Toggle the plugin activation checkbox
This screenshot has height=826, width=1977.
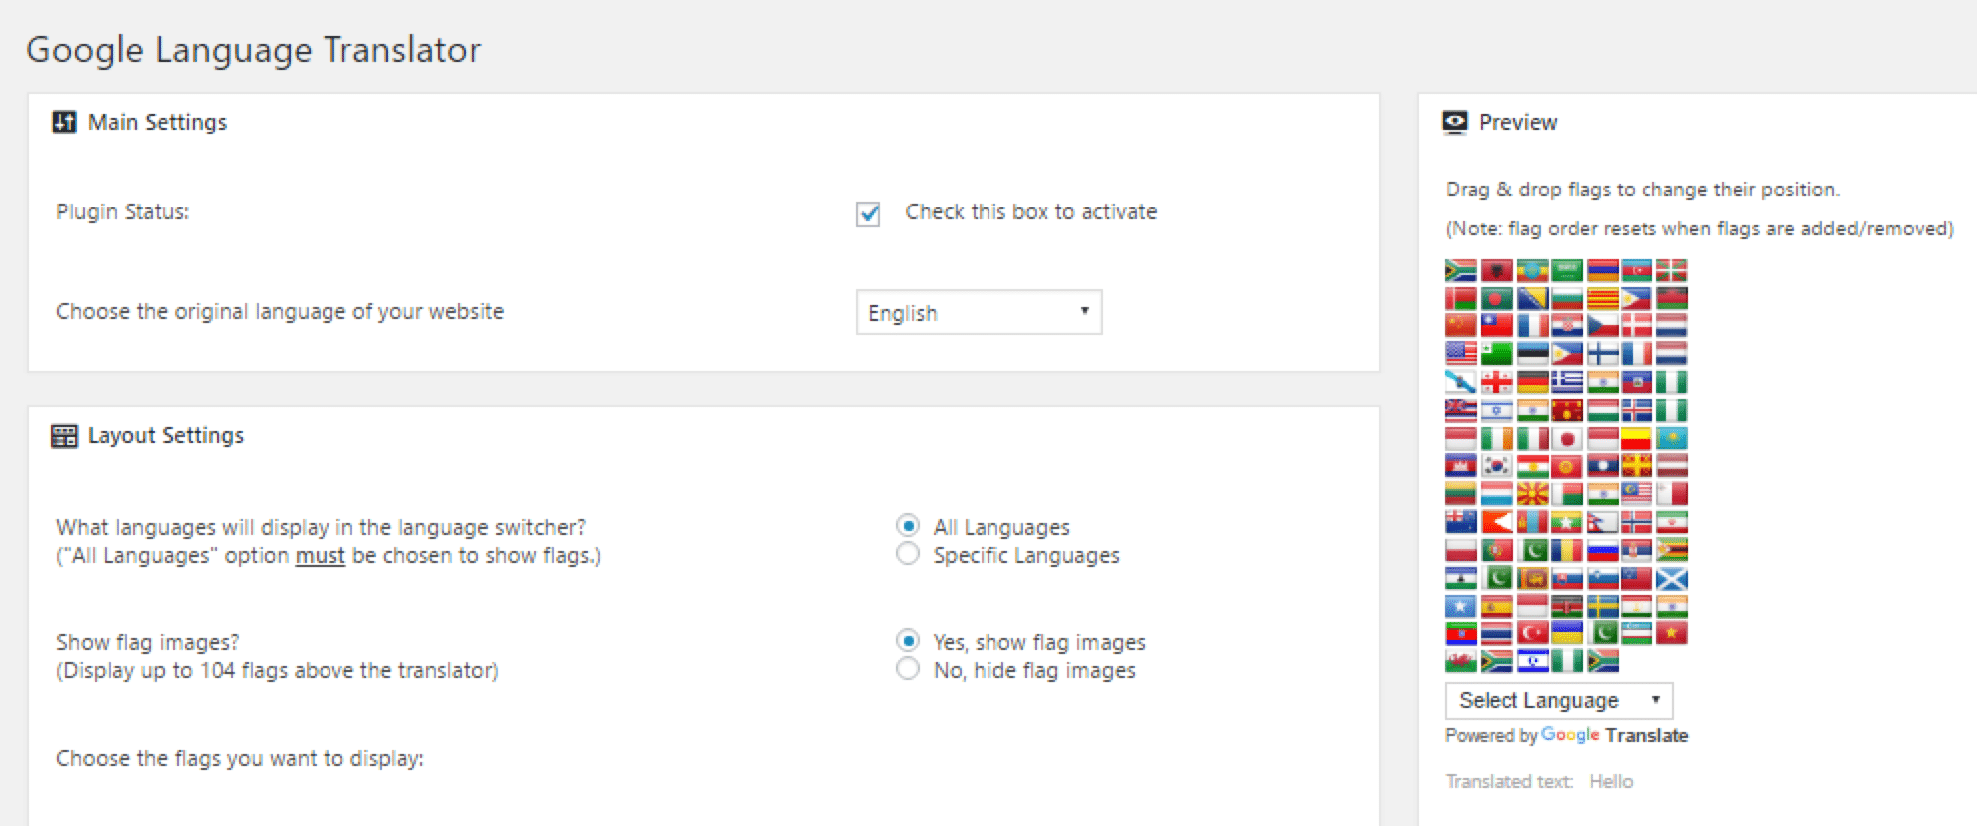pos(868,213)
